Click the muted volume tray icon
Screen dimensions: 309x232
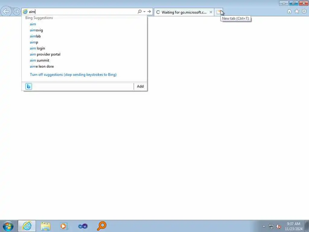[x=279, y=226]
